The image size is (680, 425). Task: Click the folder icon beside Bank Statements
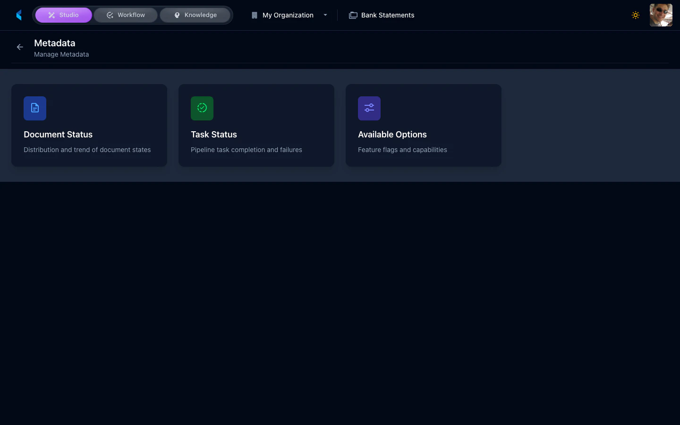[x=353, y=15]
